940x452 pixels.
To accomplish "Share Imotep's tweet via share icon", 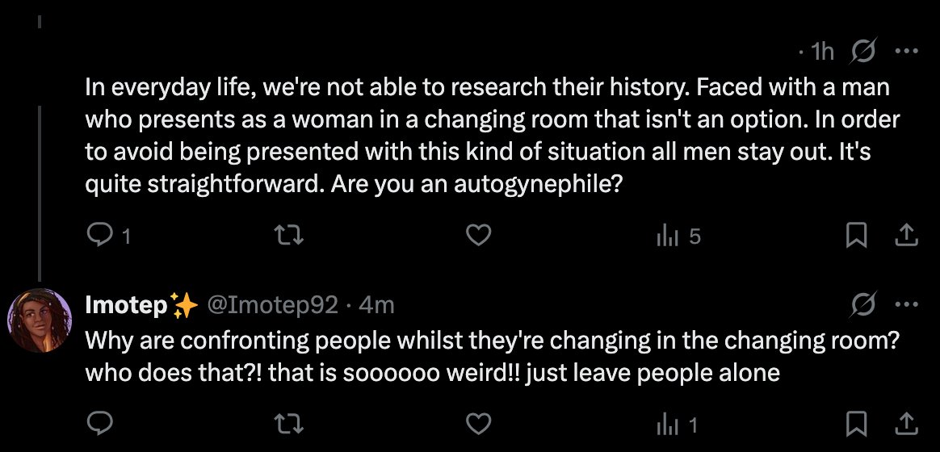I will pos(906,422).
